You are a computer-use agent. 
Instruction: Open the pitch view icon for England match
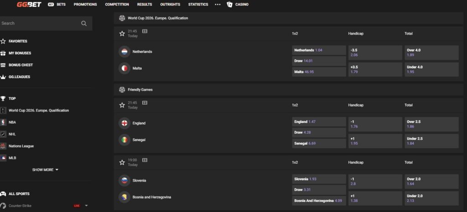145,103
